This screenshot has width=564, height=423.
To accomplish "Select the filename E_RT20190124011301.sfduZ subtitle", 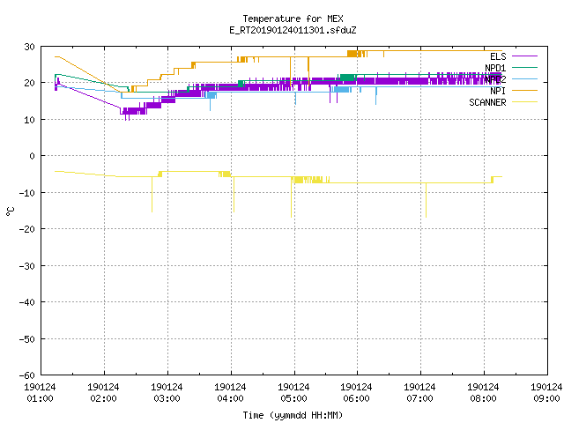I will point(293,30).
